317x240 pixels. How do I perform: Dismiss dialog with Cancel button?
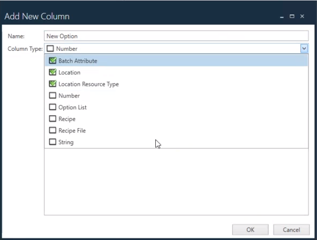coord(291,230)
